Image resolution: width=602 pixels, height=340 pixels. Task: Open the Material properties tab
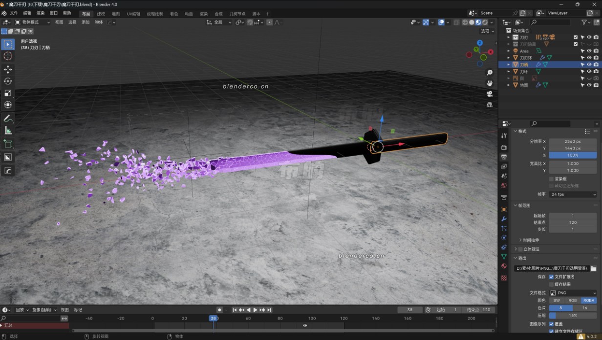pyautogui.click(x=504, y=266)
